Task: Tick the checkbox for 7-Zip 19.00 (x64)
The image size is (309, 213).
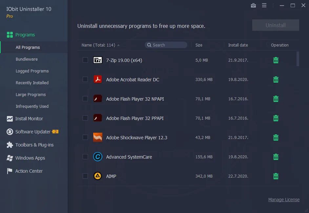Action: click(x=85, y=60)
